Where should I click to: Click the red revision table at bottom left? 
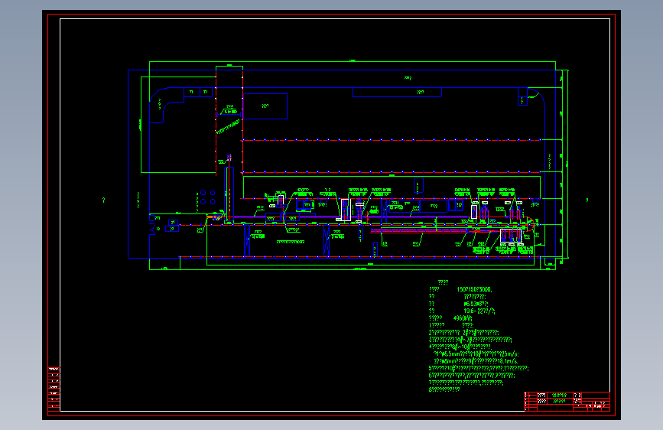point(54,389)
